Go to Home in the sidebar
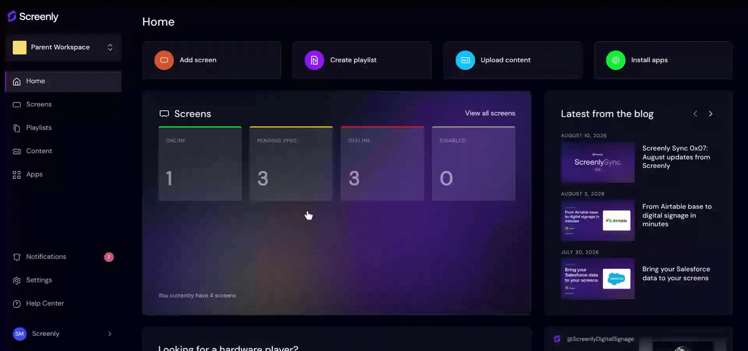748x351 pixels. pyautogui.click(x=64, y=81)
